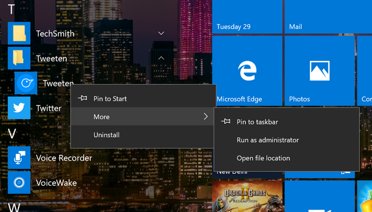Open the Mail tile
The width and height of the screenshot is (372, 212).
click(x=328, y=17)
